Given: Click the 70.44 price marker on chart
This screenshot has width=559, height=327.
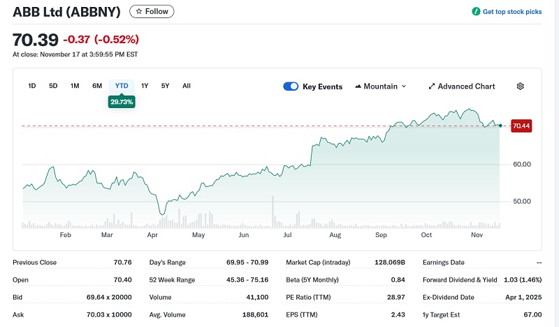Looking at the screenshot, I should [x=521, y=126].
